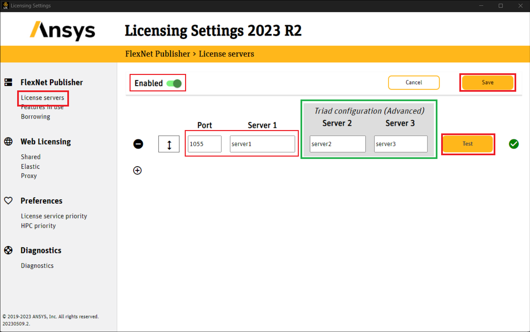
Task: Click the reorder up-down arrow button
Action: [169, 144]
